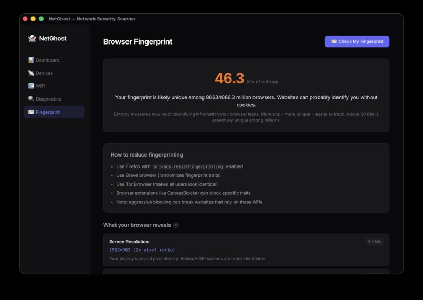Click the Devices satellite dish icon
The height and width of the screenshot is (300, 423).
click(x=31, y=73)
